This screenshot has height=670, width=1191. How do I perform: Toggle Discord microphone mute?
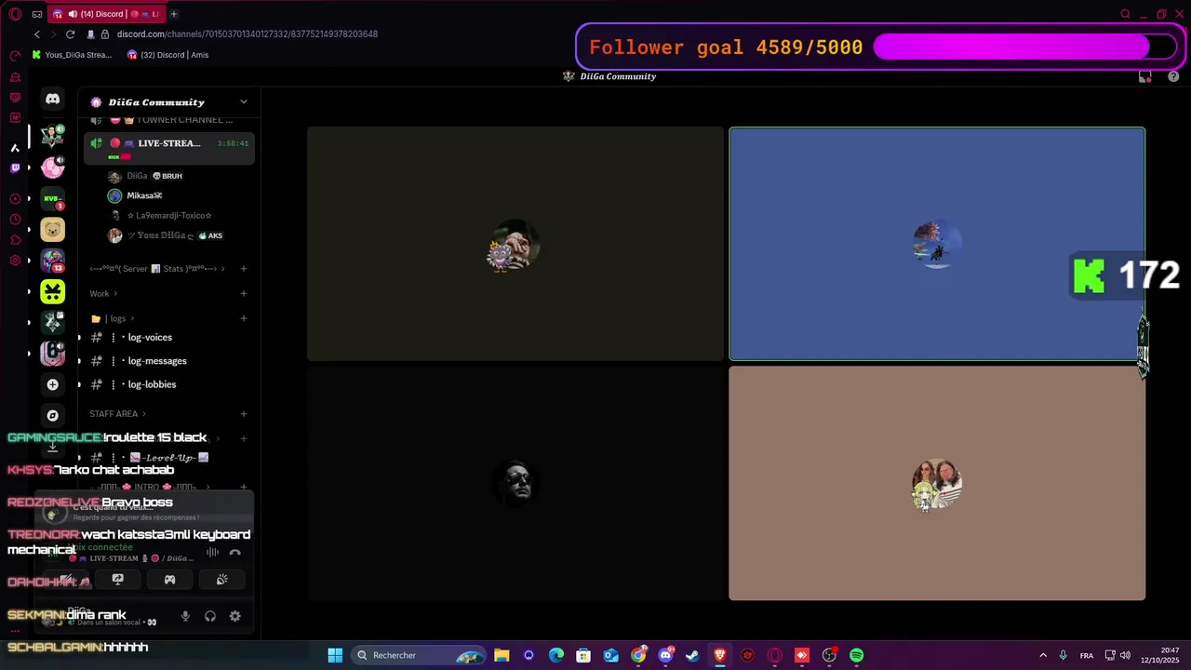185,616
